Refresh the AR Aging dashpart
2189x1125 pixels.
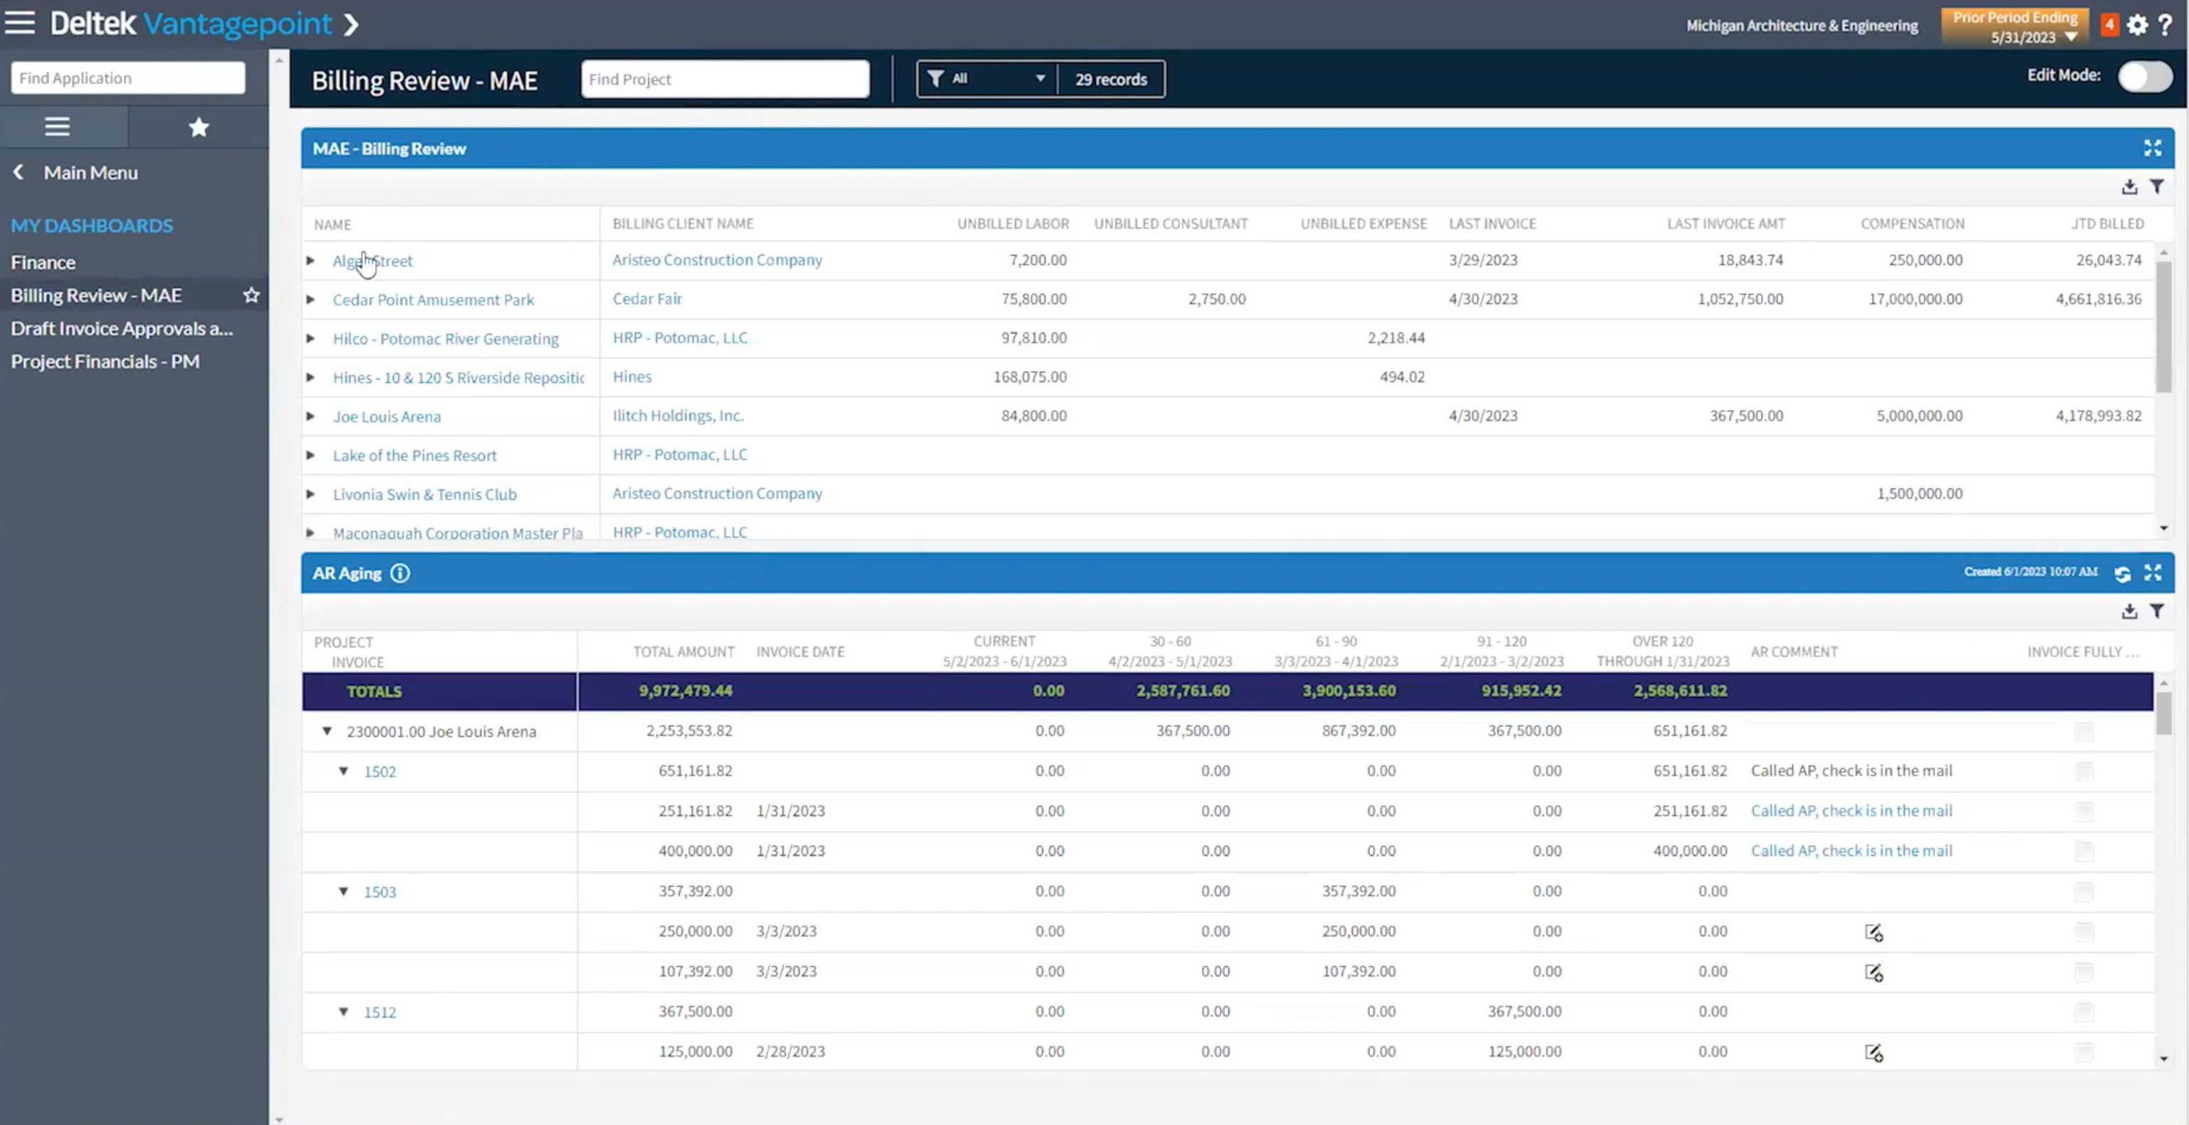click(2122, 572)
